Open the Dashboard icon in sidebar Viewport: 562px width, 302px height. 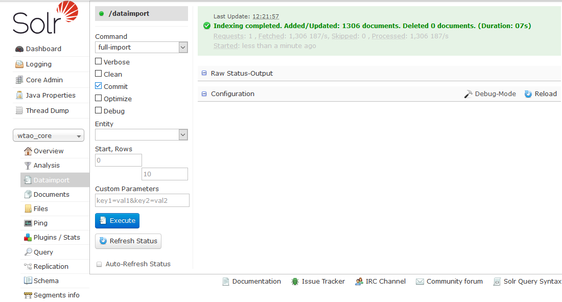[x=19, y=49]
